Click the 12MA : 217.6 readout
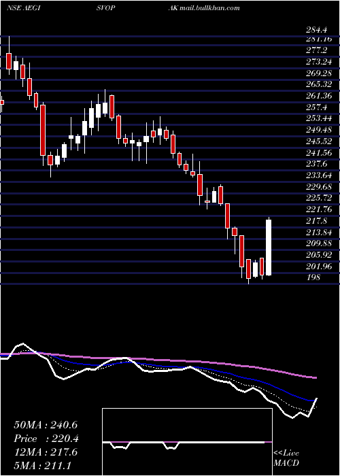Viewport: 340px width, 476px height. [46, 452]
